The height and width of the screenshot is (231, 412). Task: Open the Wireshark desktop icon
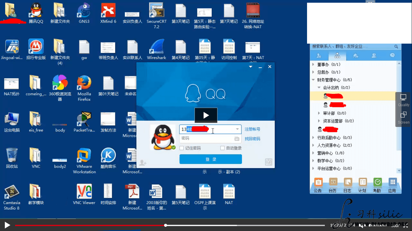157,50
